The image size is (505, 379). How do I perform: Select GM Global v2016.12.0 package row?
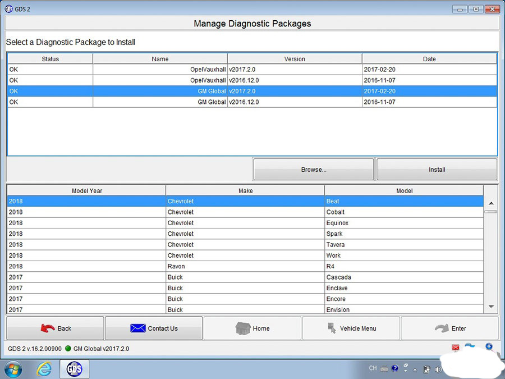pos(252,102)
